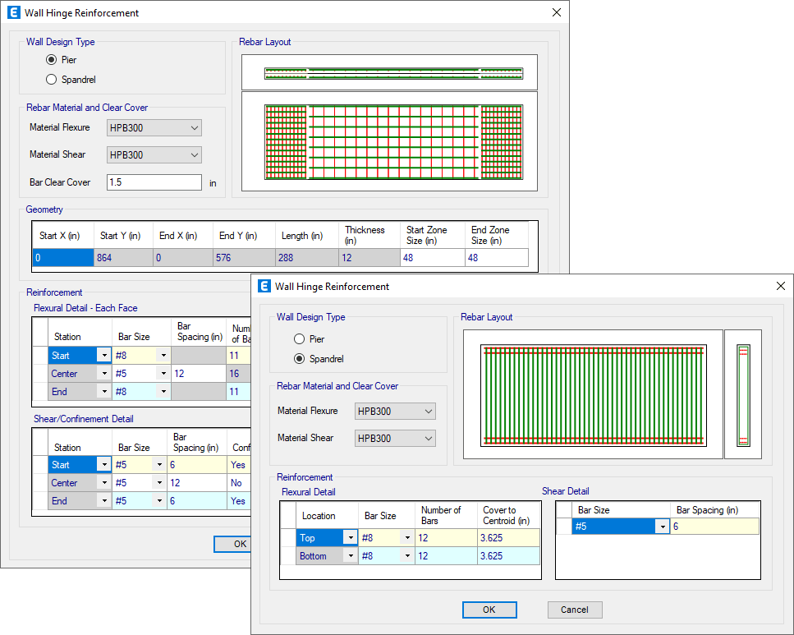Edit the Bar Clear Cover value of 1.5
The height and width of the screenshot is (635, 794).
(x=154, y=182)
